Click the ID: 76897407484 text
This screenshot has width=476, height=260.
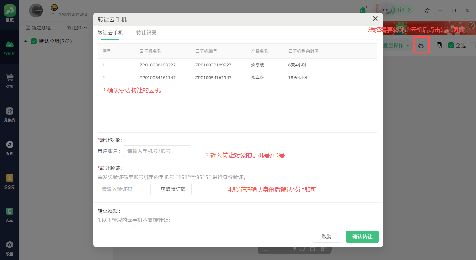[x=69, y=15]
